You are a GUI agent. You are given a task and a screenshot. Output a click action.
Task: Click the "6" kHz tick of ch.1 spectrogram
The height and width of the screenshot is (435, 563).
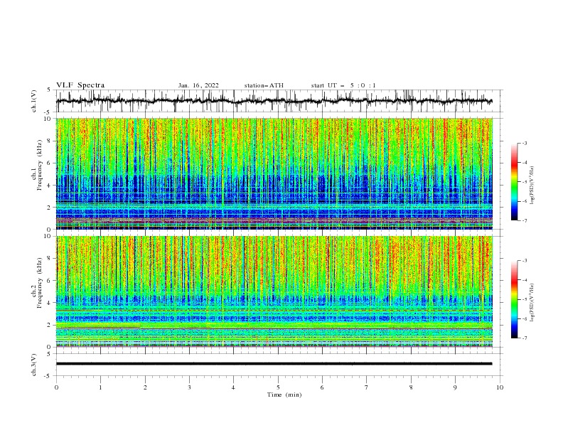50,163
